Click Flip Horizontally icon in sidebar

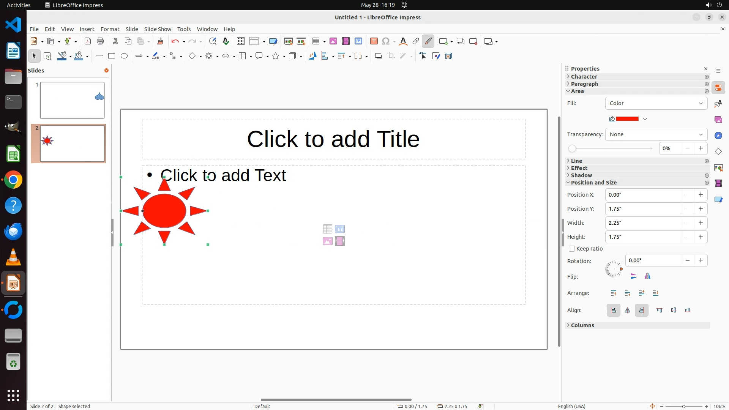pos(647,276)
